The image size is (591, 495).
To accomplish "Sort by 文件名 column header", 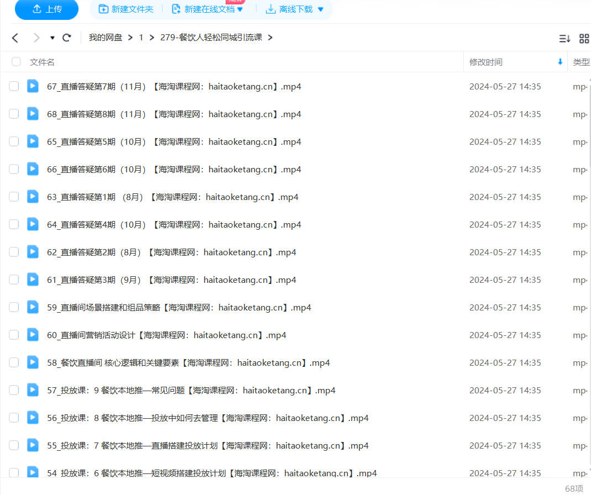I will click(42, 62).
